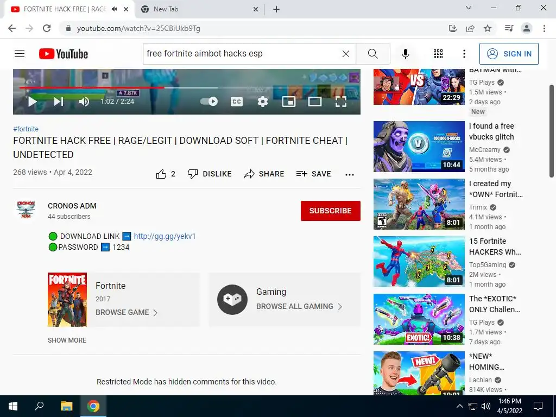Start voice search microphone icon
Screen dimensions: 556x417
405,54
